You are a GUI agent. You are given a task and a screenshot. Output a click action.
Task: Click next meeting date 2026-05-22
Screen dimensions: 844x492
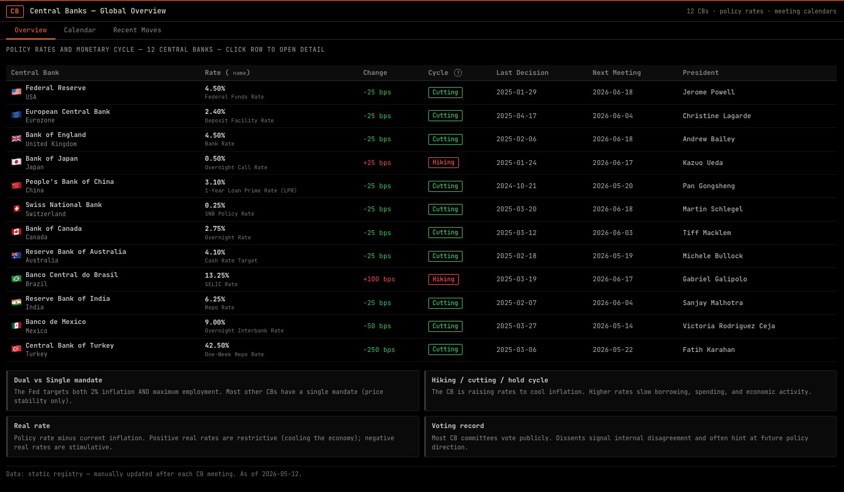click(612, 350)
